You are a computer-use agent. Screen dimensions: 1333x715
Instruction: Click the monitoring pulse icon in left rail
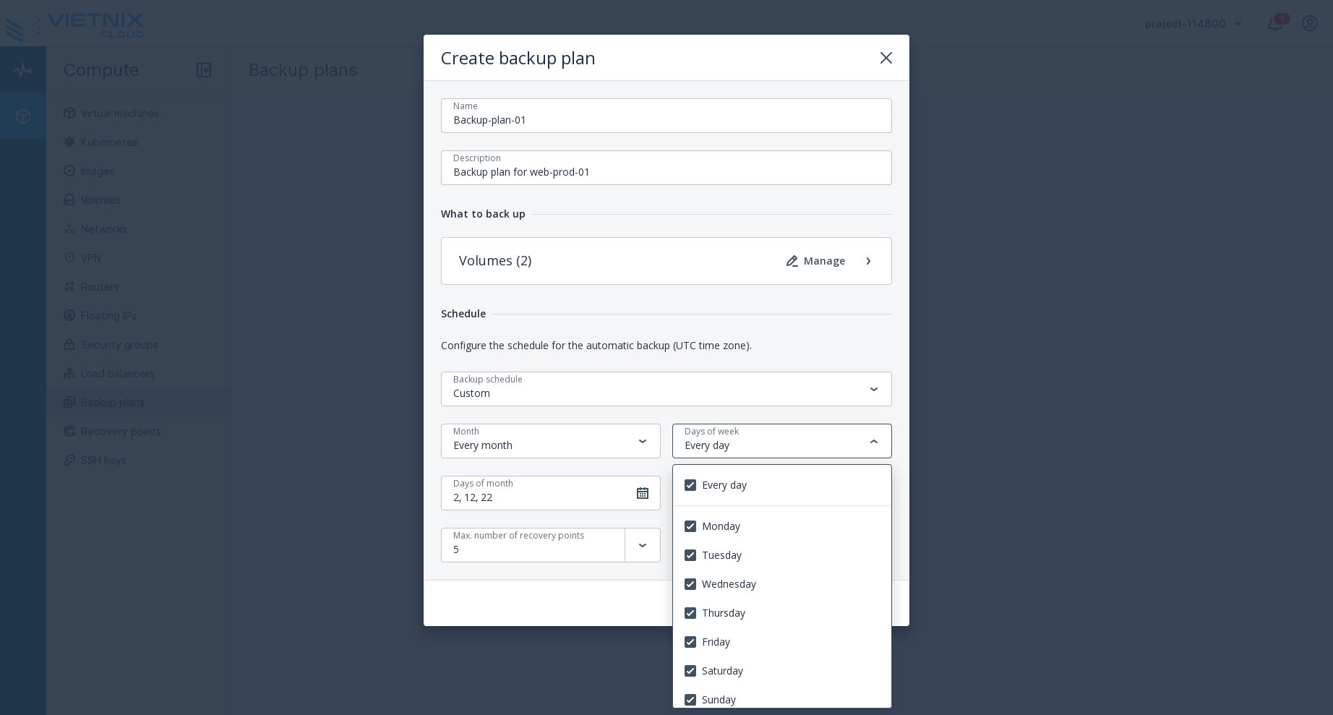pyautogui.click(x=23, y=70)
